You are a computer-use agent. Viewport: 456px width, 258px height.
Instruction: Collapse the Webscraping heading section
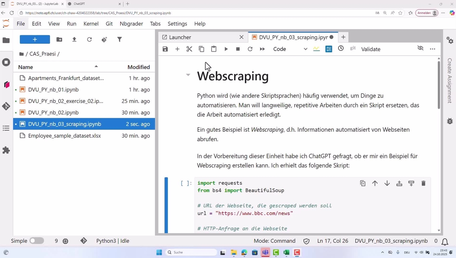tap(188, 75)
